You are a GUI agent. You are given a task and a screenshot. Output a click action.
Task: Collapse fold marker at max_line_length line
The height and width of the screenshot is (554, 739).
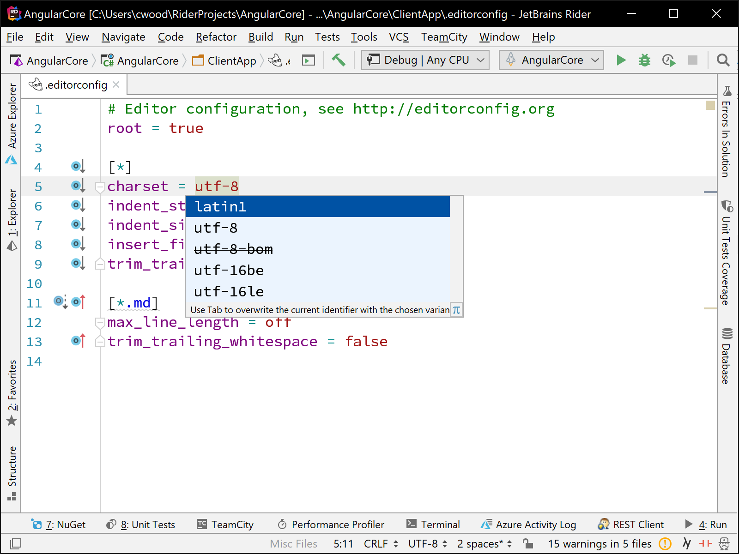[100, 323]
